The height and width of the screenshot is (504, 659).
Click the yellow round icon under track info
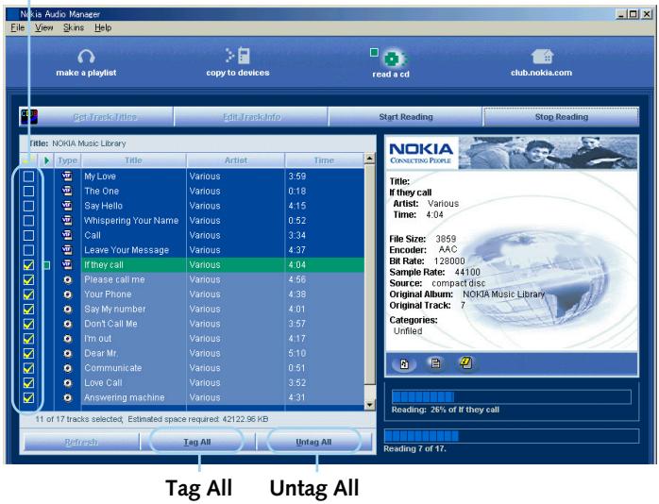(466, 362)
